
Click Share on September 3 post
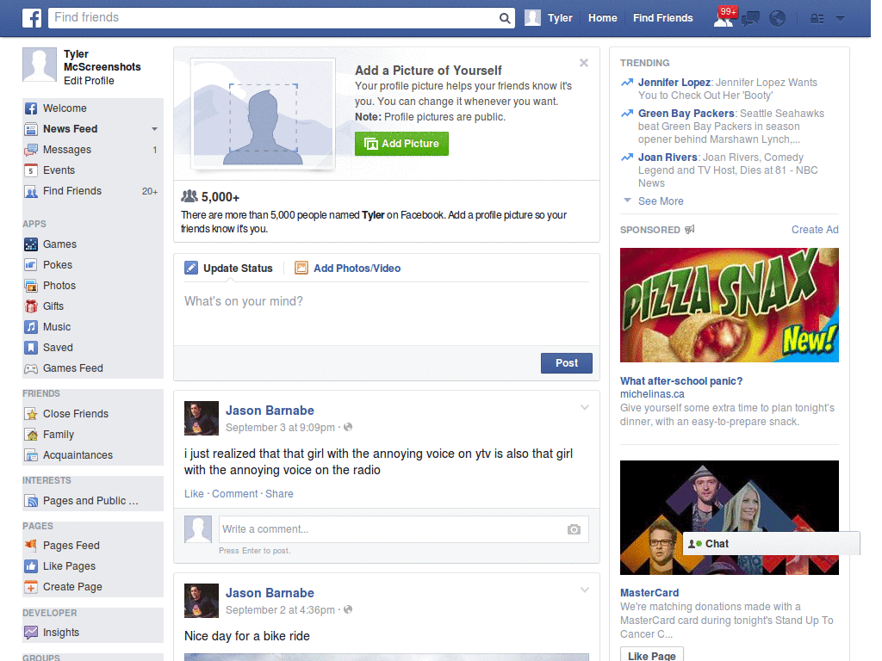[x=279, y=493]
